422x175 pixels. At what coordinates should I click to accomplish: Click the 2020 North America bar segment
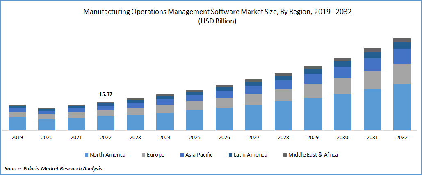47,124
